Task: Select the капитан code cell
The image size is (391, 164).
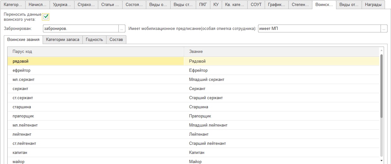Action: click(x=96, y=153)
